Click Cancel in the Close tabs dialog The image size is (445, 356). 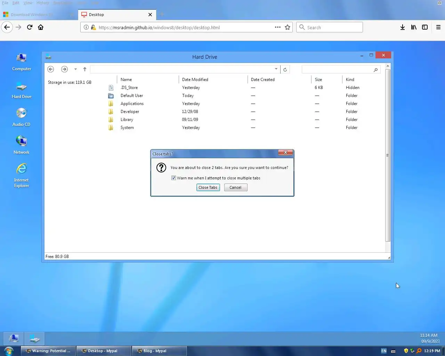pos(235,187)
